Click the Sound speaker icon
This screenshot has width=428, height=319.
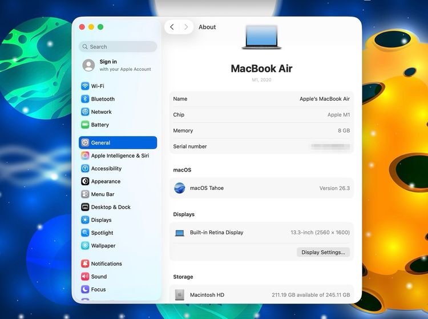click(x=85, y=276)
